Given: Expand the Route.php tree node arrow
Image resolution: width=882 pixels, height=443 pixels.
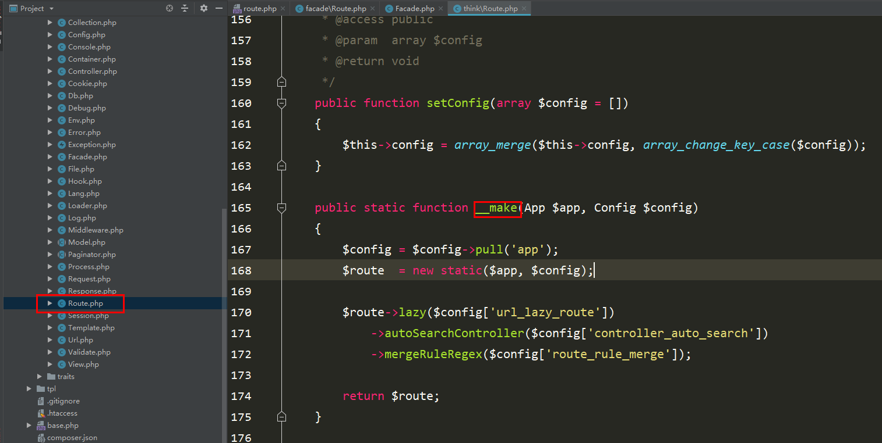Looking at the screenshot, I should click(50, 303).
